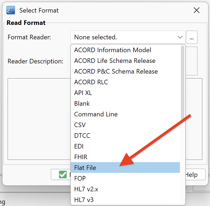
Task: Close the Select Format dialog
Action: (197, 10)
